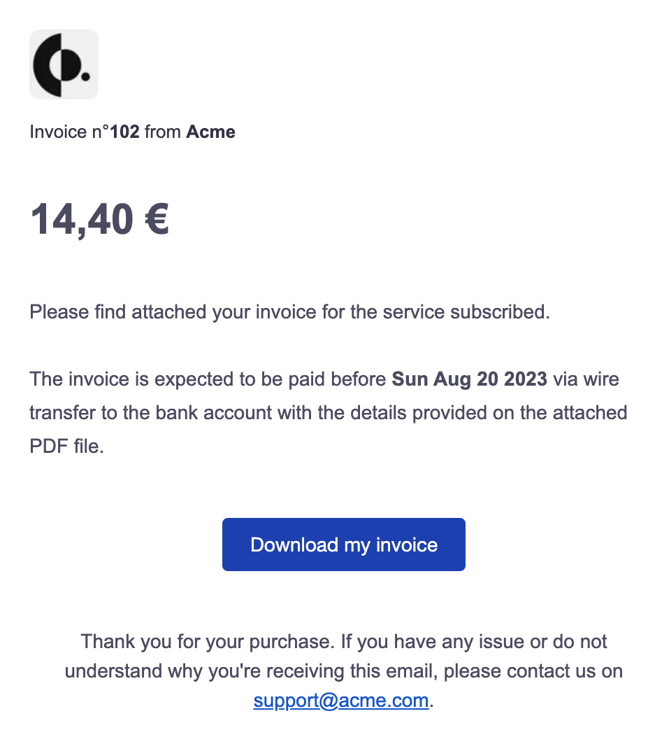Image resolution: width=655 pixels, height=744 pixels.
Task: Click the word from before Acme
Action: (163, 132)
